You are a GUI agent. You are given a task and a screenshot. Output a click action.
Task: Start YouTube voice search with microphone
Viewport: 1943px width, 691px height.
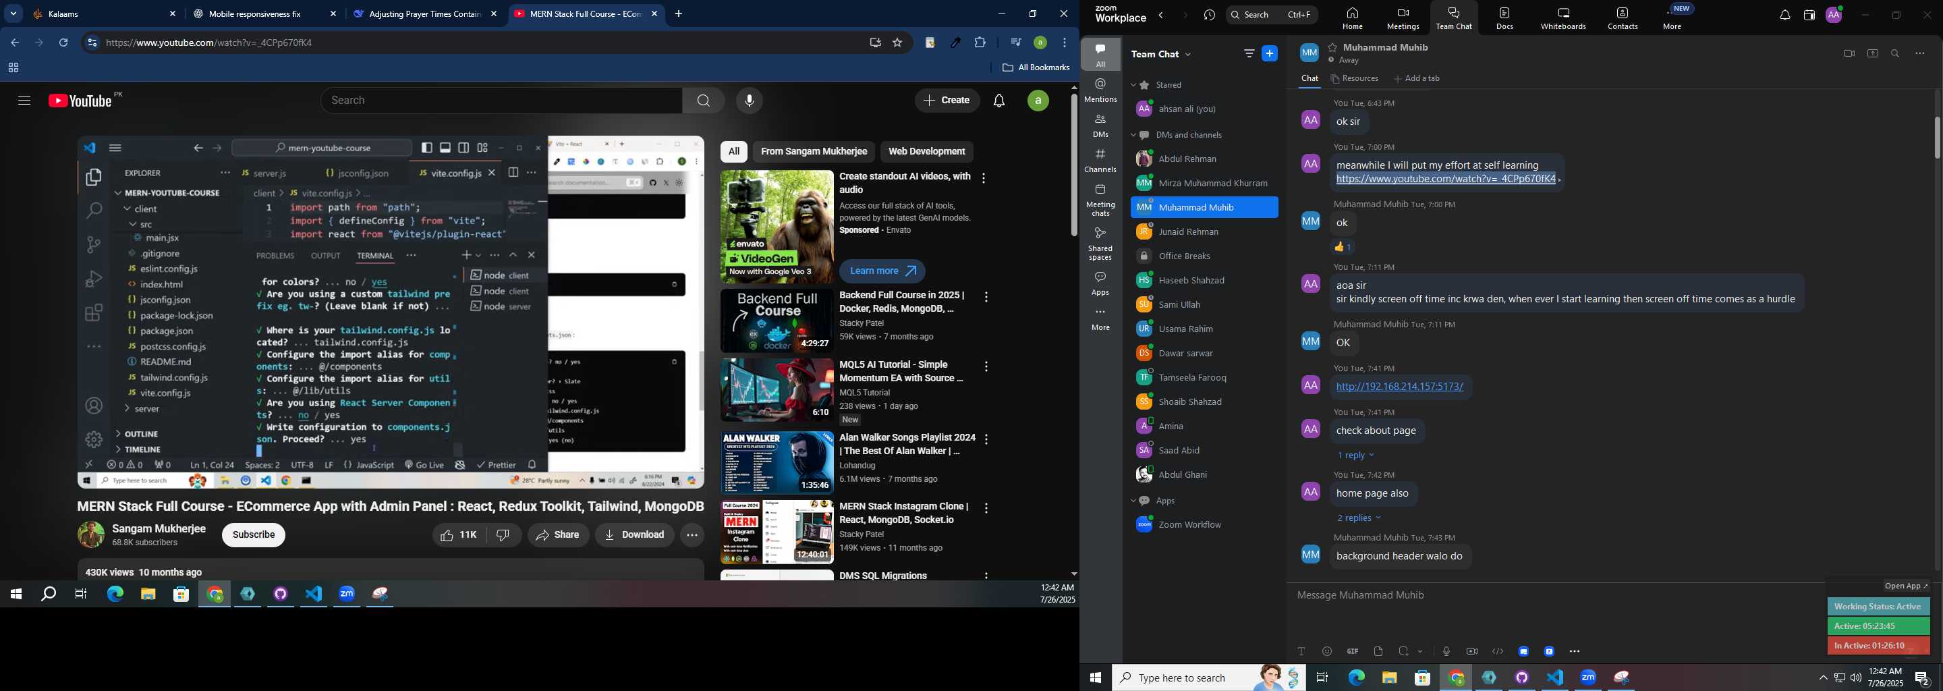coord(749,101)
